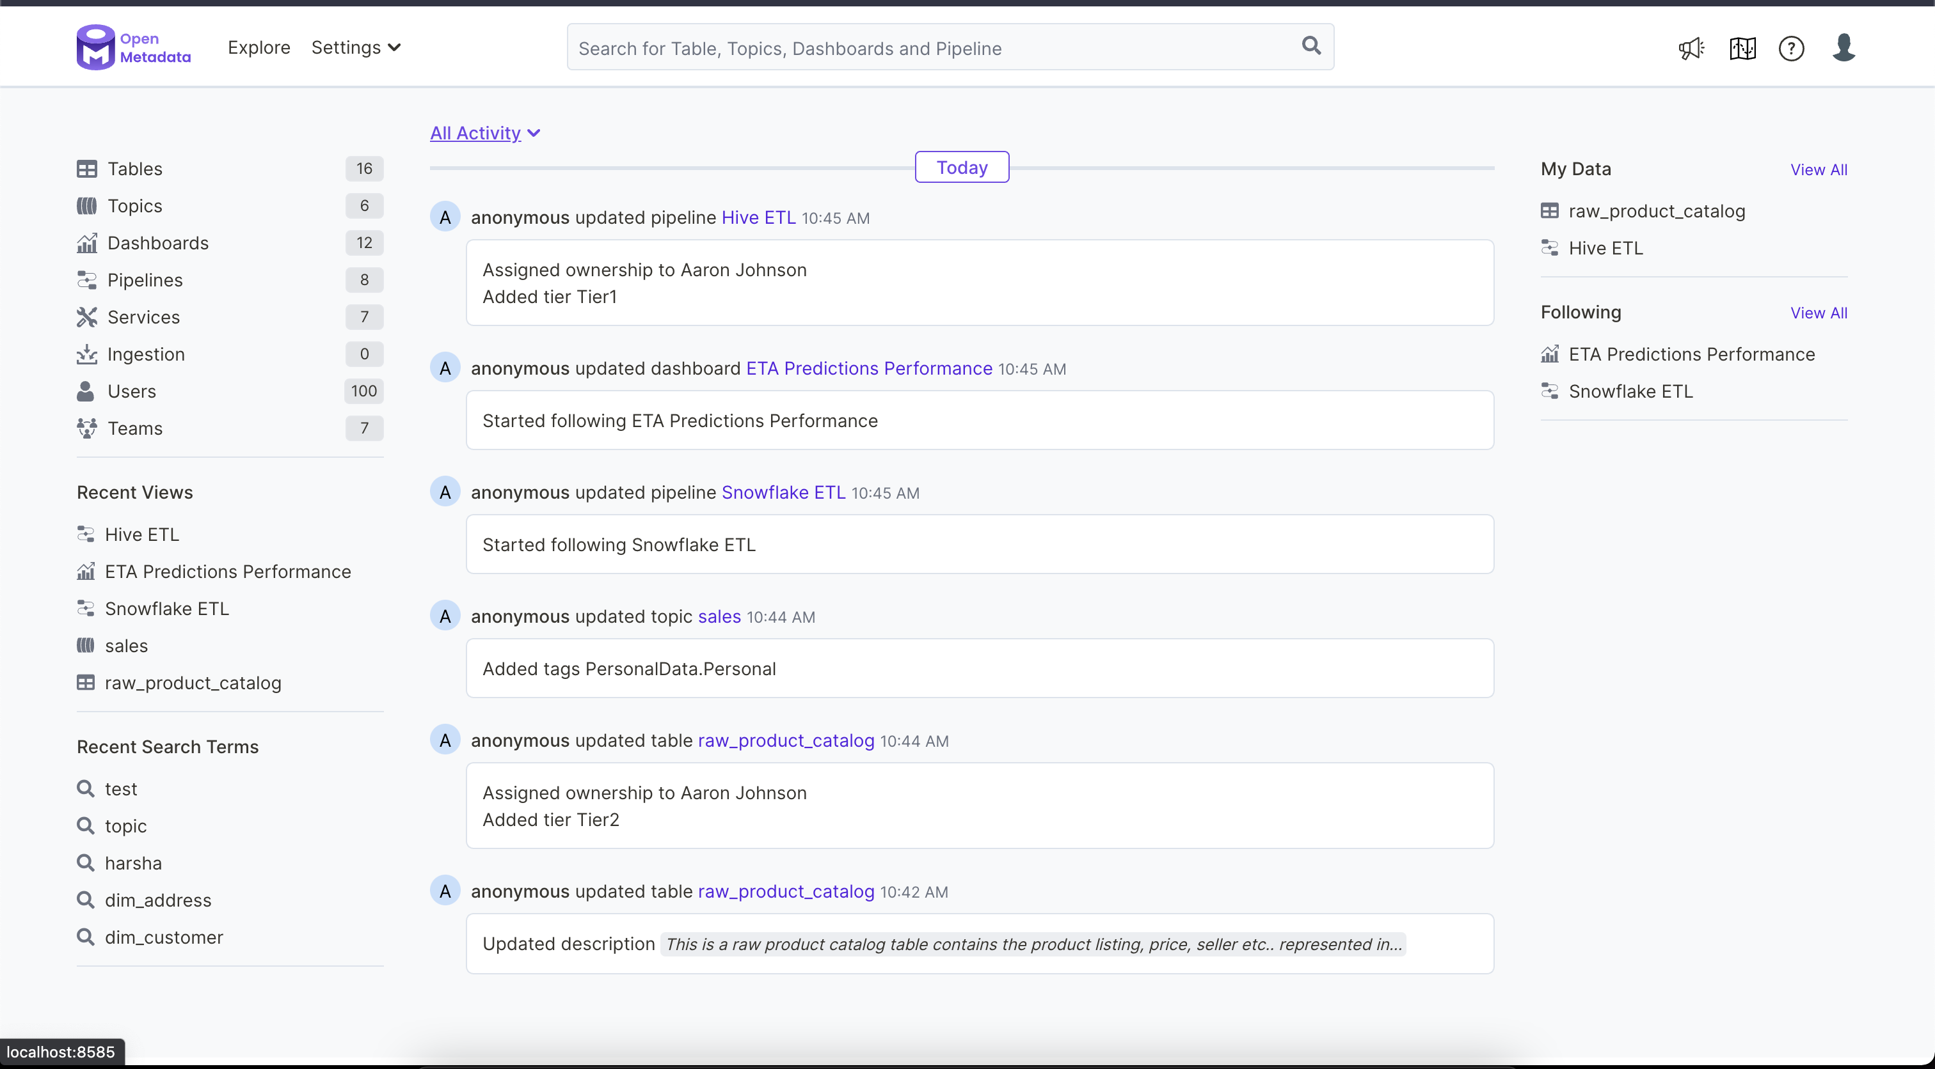Switch to the Explore menu
Image resolution: width=1935 pixels, height=1069 pixels.
coord(259,47)
